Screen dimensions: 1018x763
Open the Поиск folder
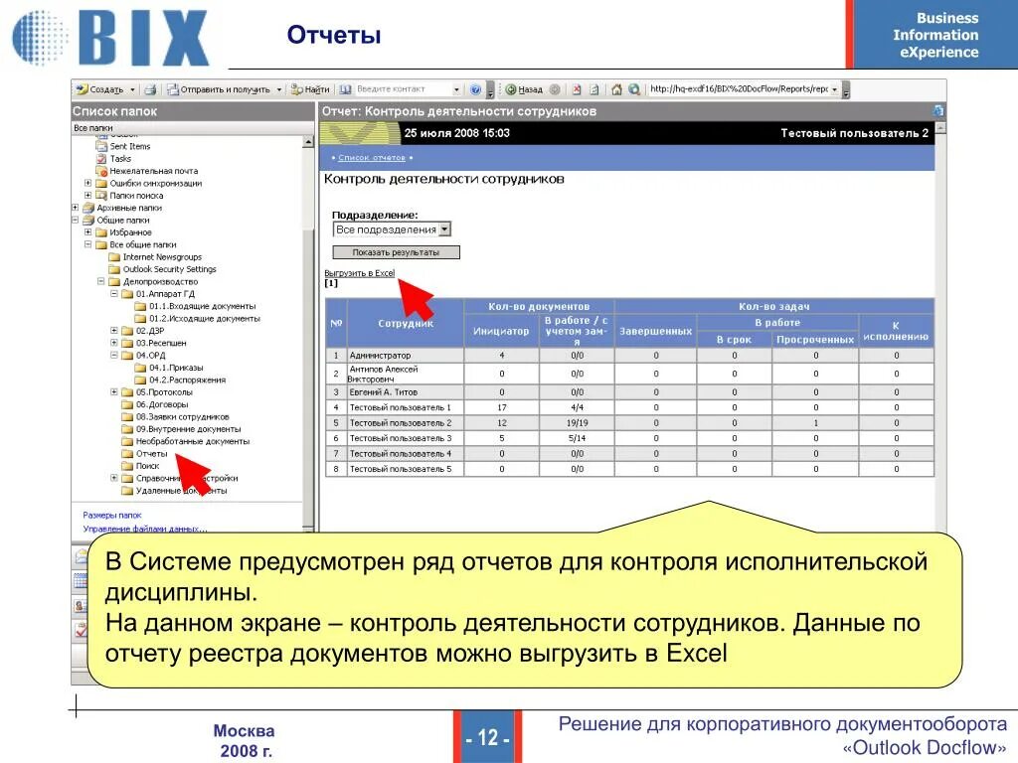coord(147,467)
